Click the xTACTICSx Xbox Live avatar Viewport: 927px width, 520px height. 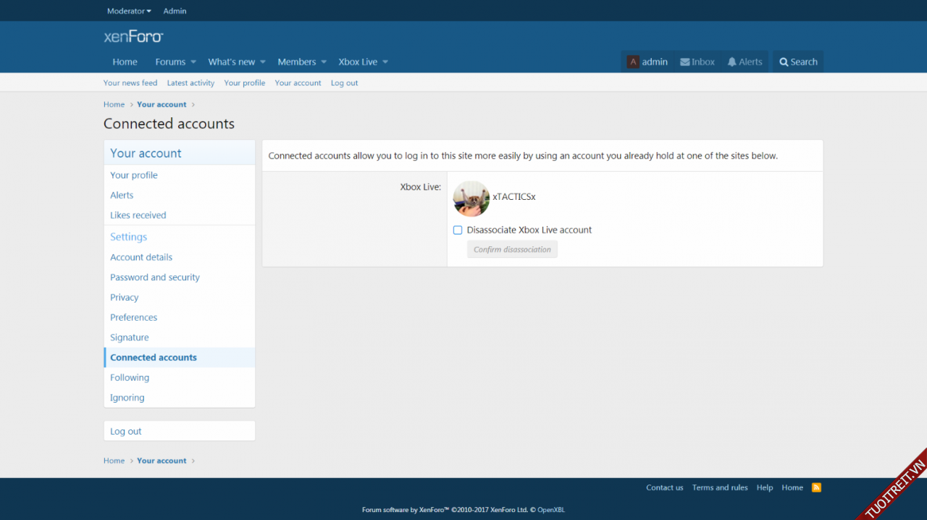point(471,198)
